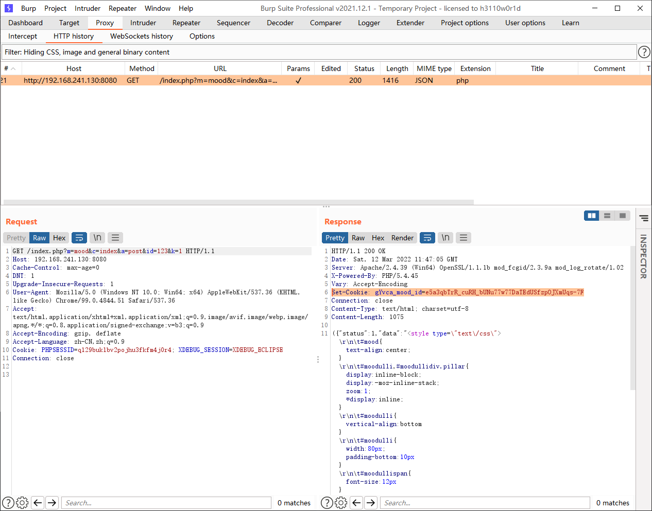Open the filter help question mark icon
This screenshot has height=511, width=652.
(644, 52)
